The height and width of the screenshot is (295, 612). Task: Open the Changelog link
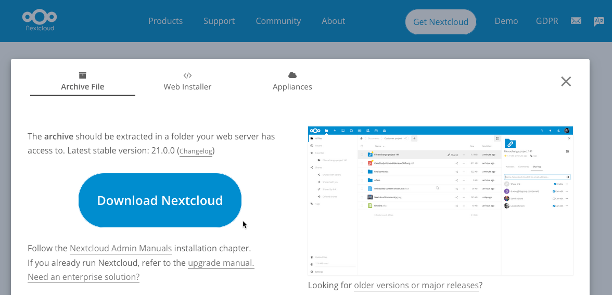click(x=196, y=151)
